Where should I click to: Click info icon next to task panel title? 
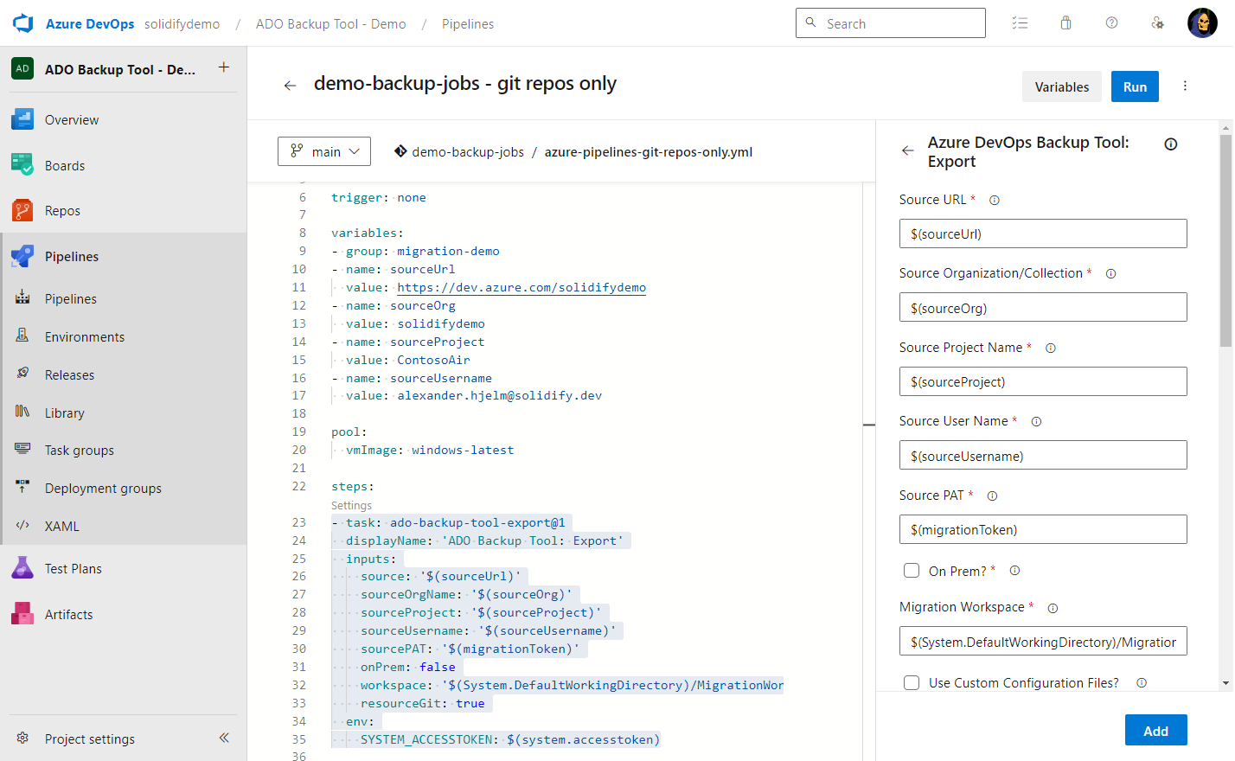(1171, 144)
